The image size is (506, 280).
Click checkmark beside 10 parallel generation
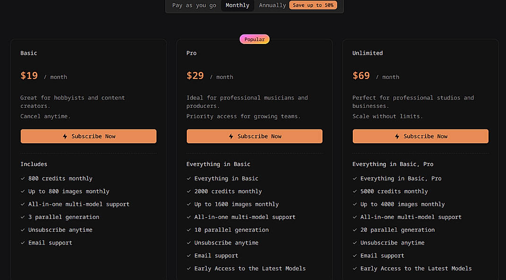point(189,230)
